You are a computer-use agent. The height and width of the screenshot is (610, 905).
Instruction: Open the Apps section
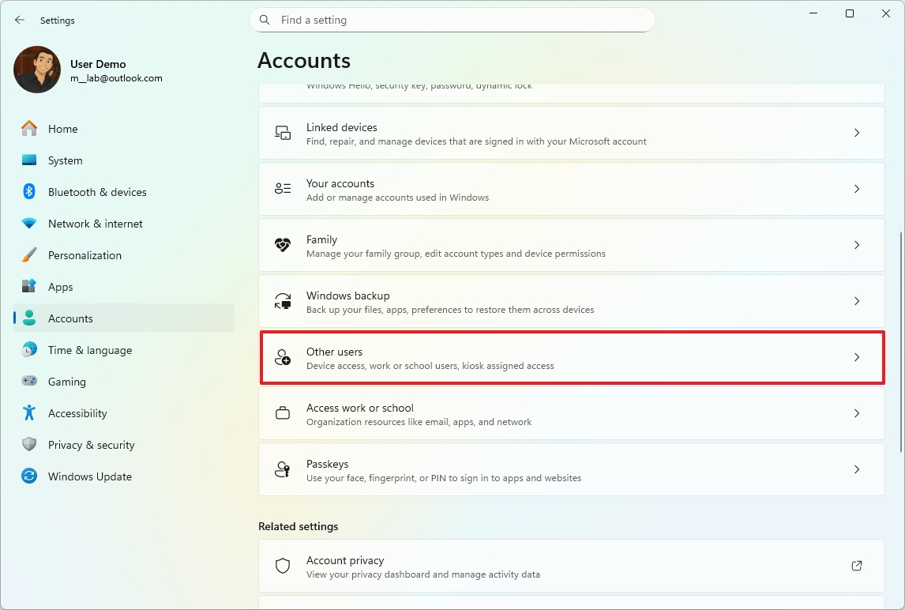click(124, 287)
